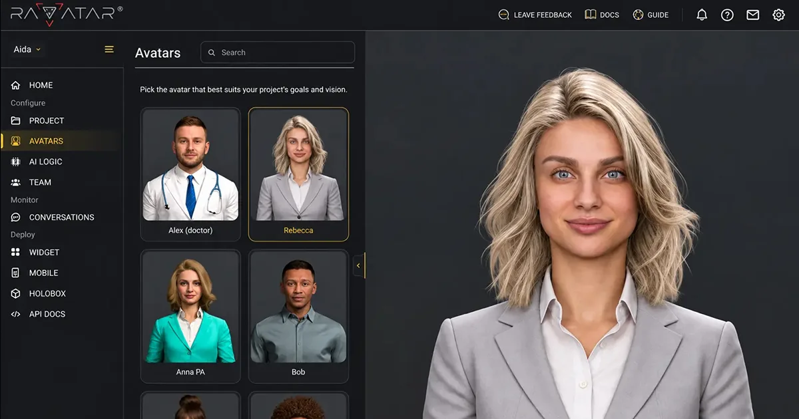Click the 'Avatars' panel heading
This screenshot has width=799, height=419.
click(x=158, y=53)
